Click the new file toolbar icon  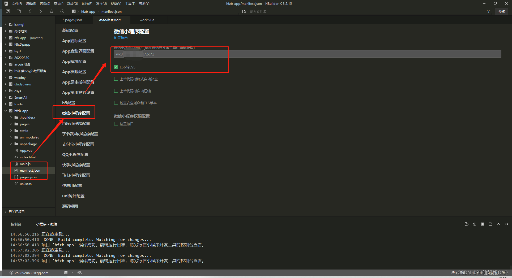8,11
